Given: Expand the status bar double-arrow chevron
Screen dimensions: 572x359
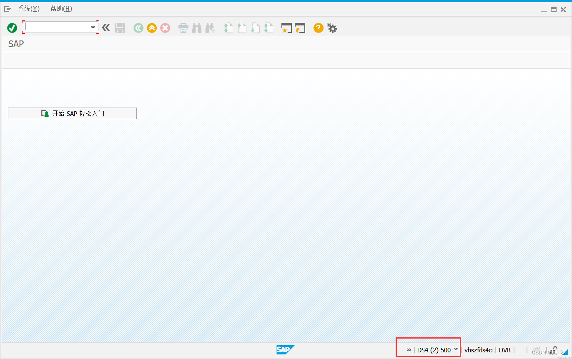Looking at the screenshot, I should click(409, 350).
